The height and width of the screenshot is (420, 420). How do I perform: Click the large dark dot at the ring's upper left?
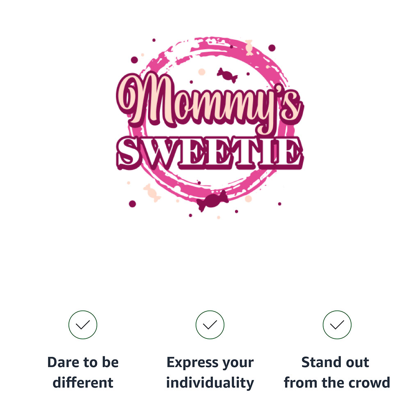[x=134, y=60]
